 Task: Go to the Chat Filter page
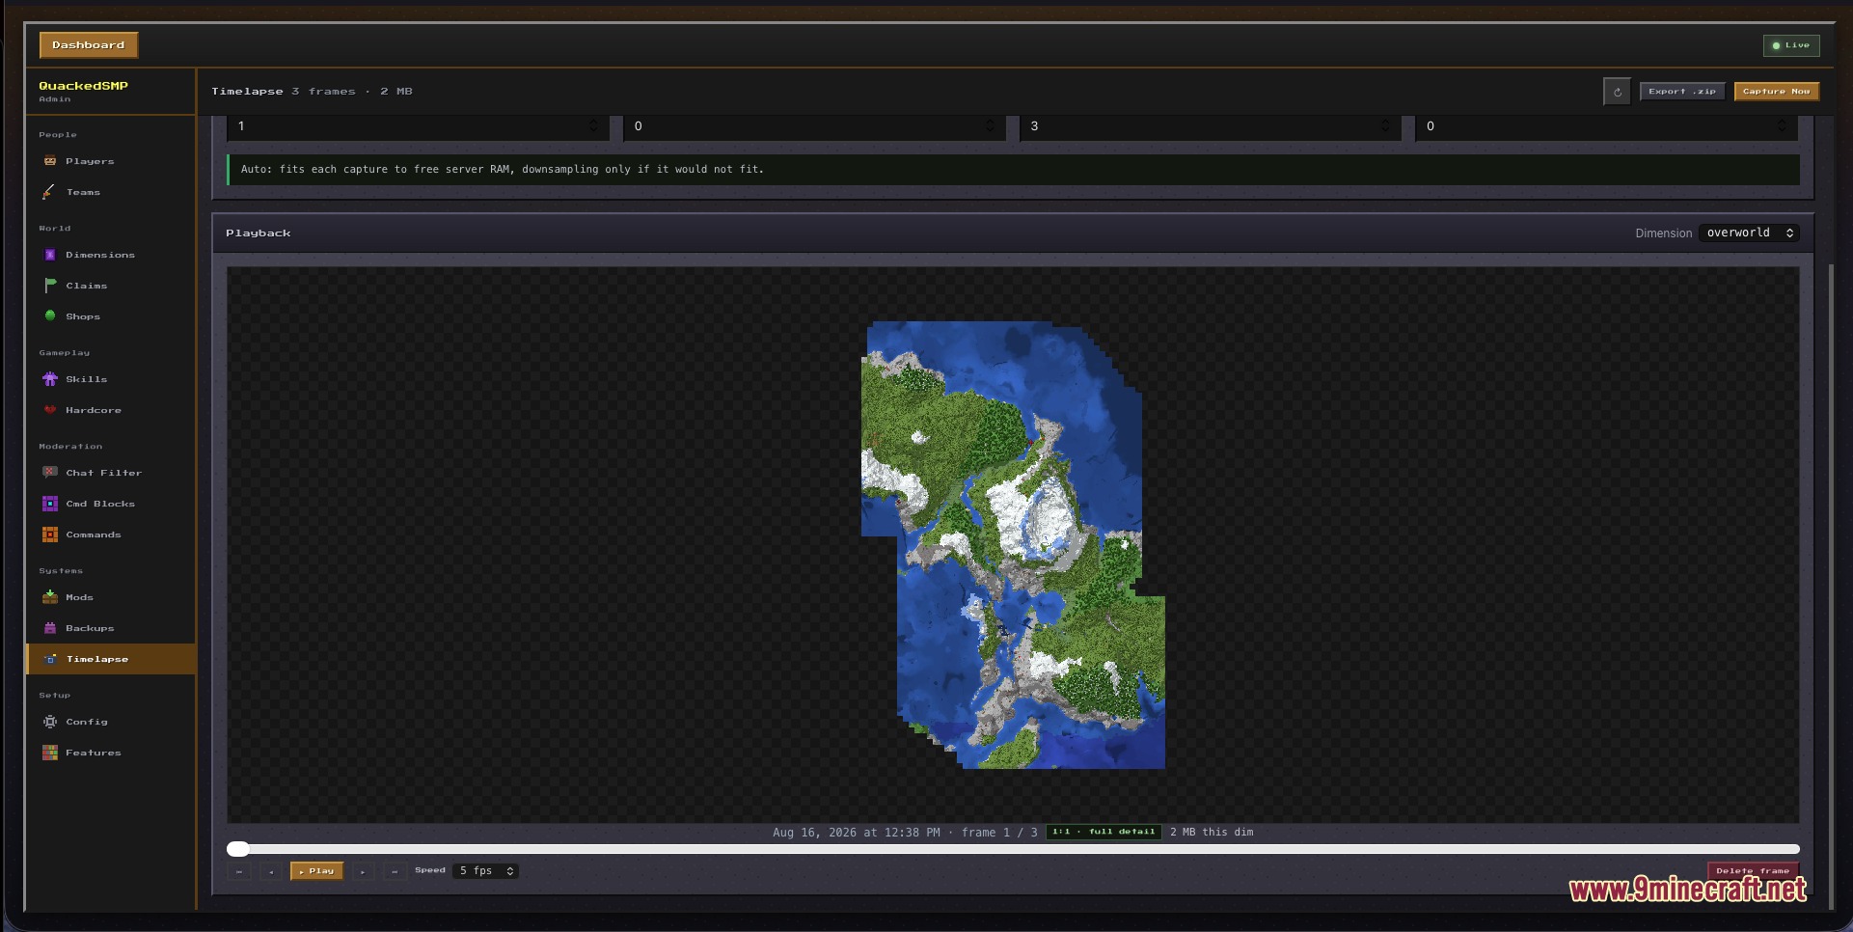click(x=111, y=473)
